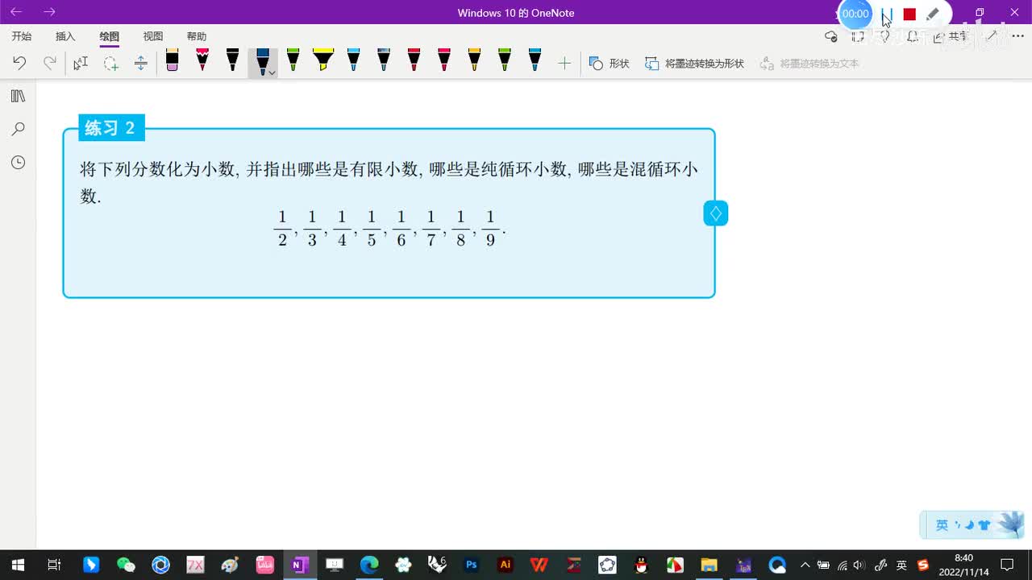1032x580 pixels.
Task: Choose the yellow highlighter
Action: tap(323, 60)
